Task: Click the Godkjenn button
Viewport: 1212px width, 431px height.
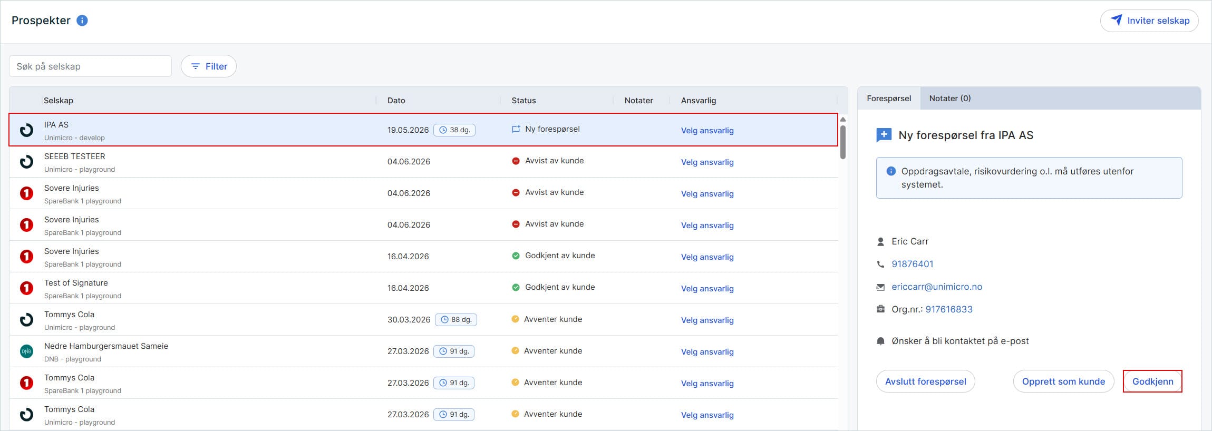Action: [x=1152, y=381]
